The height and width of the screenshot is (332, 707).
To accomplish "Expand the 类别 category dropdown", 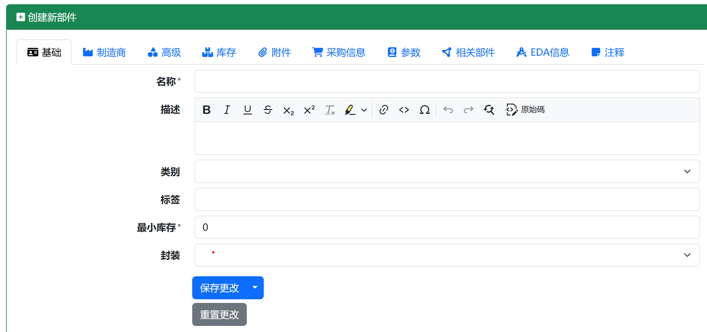I will point(687,171).
